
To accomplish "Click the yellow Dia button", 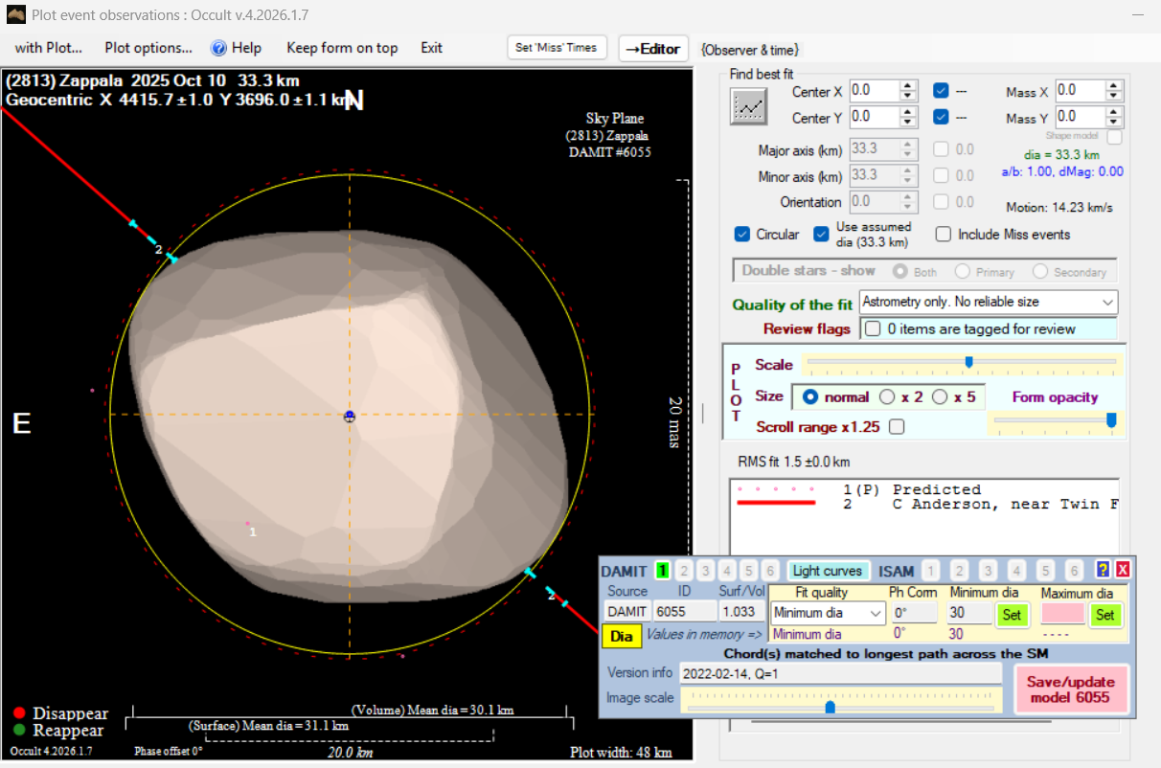I will pyautogui.click(x=622, y=636).
